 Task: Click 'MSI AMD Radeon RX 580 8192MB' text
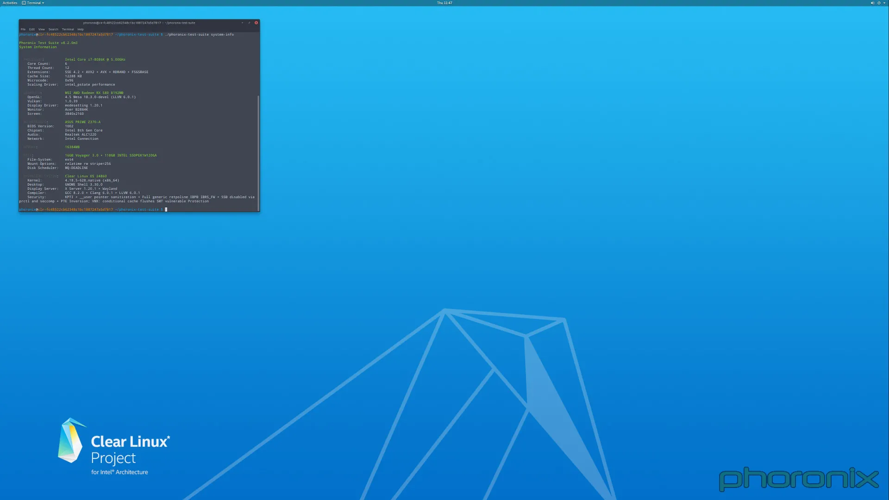click(94, 93)
